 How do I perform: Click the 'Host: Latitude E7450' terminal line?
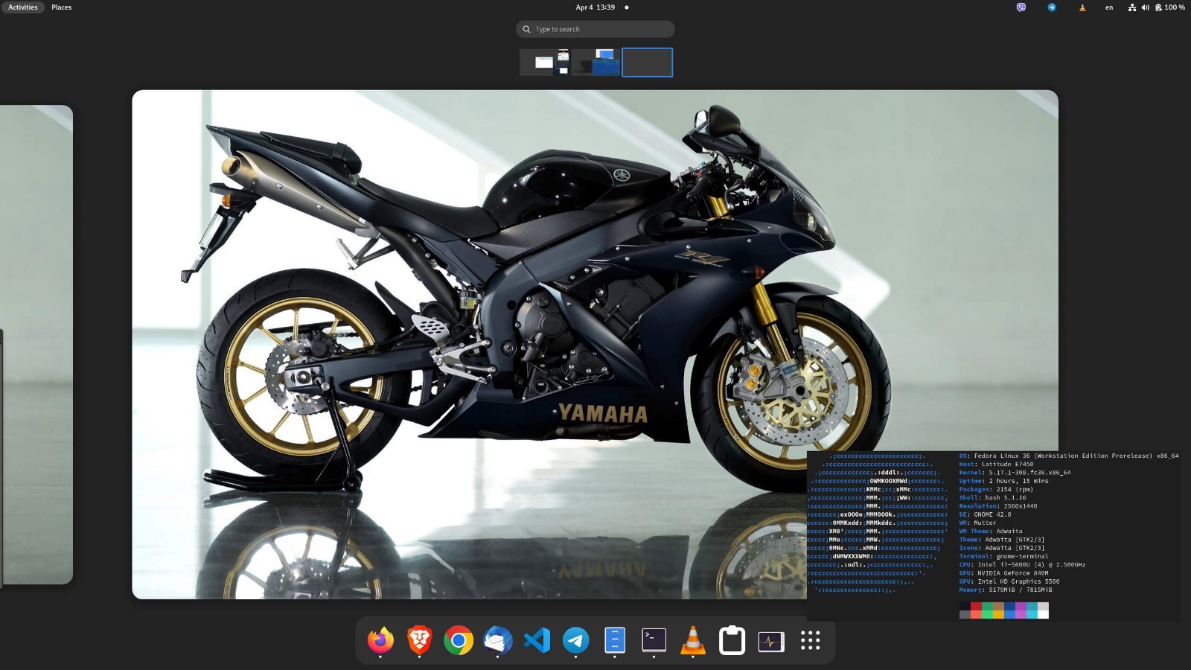click(x=996, y=464)
